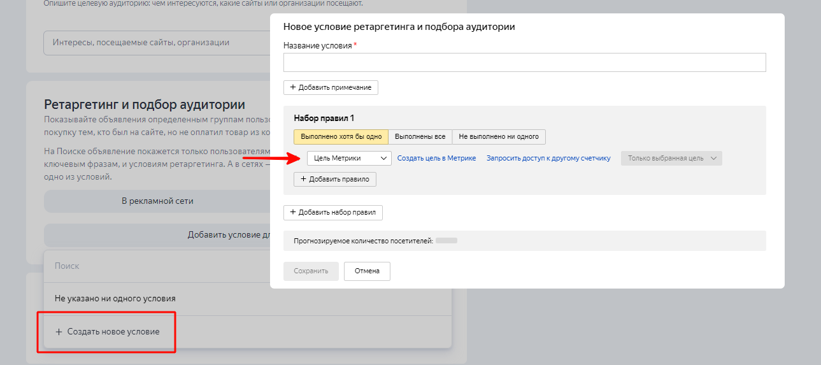The width and height of the screenshot is (821, 365).
Task: Focus the Название условия text field
Action: (524, 62)
